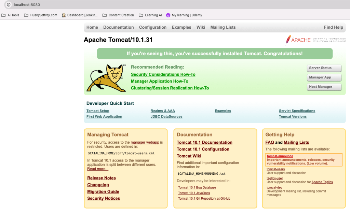Open the Tomcat Setup link
The height and width of the screenshot is (215, 350).
tap(98, 111)
